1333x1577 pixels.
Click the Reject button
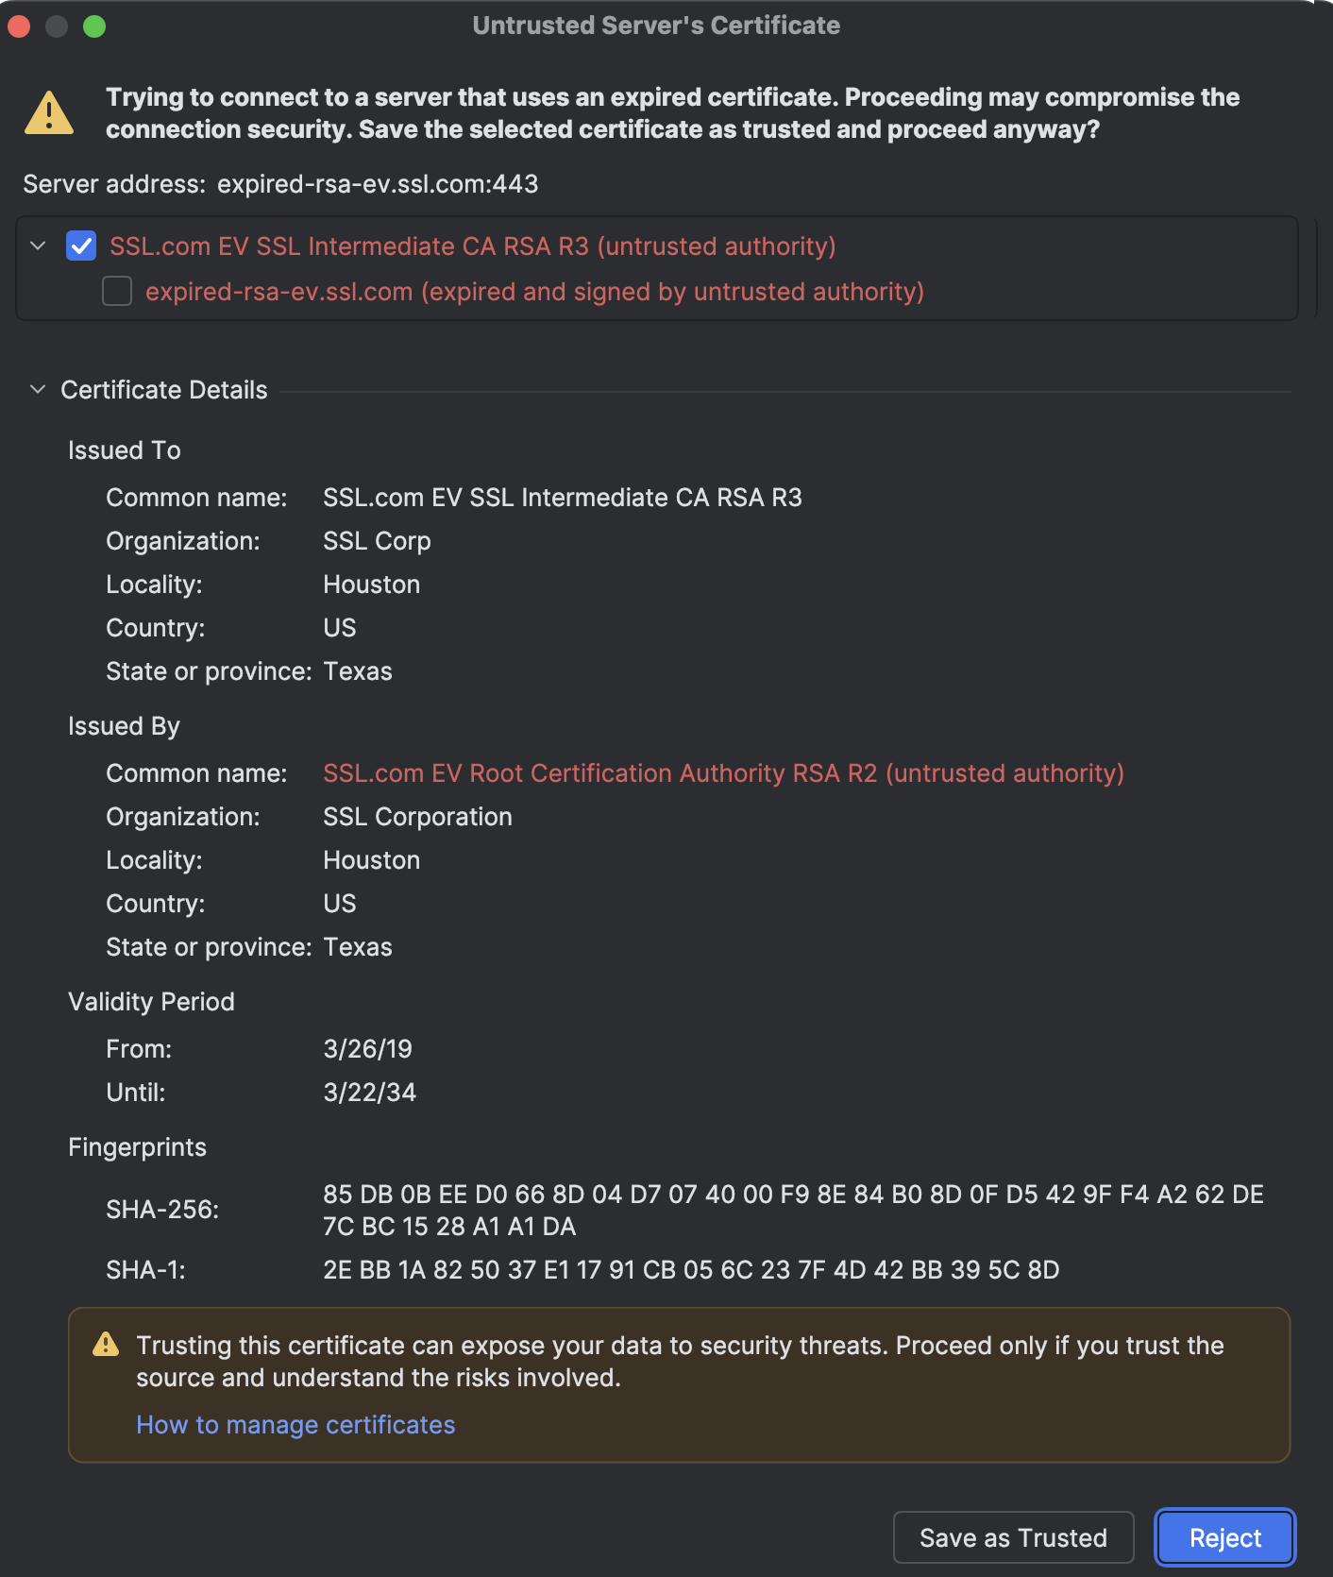tap(1224, 1537)
